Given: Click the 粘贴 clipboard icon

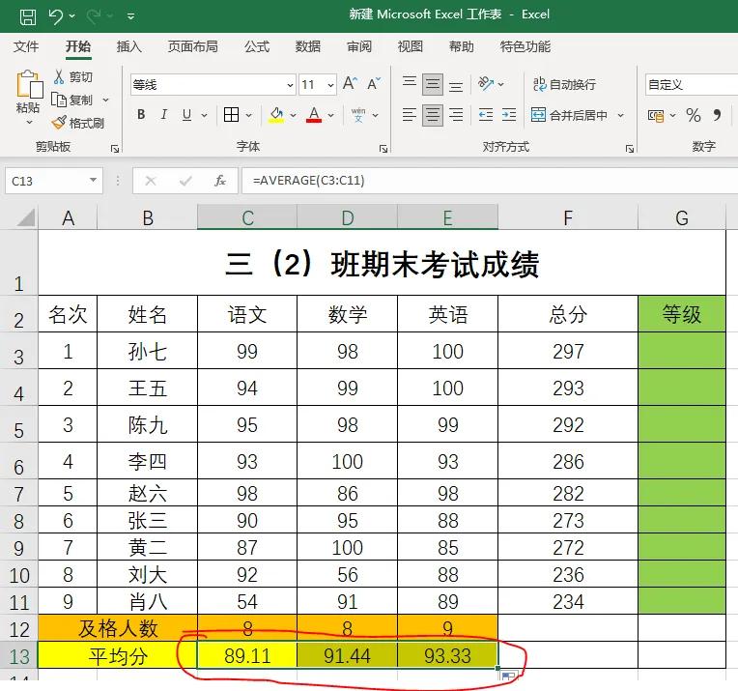Looking at the screenshot, I should [29, 85].
